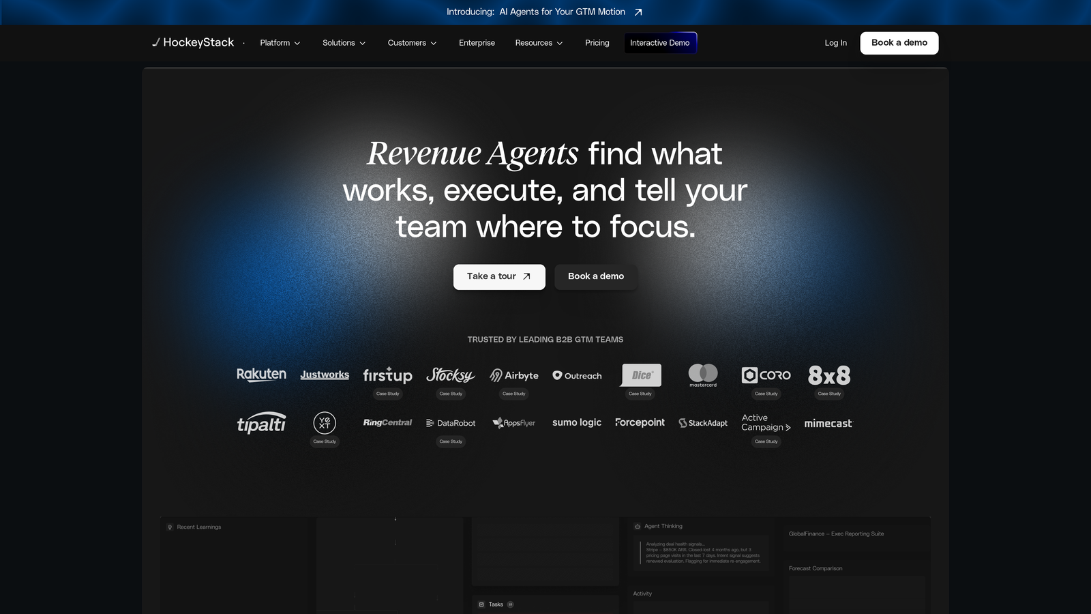Image resolution: width=1091 pixels, height=614 pixels.
Task: Click the task count badge beside Tasks
Action: 511,604
